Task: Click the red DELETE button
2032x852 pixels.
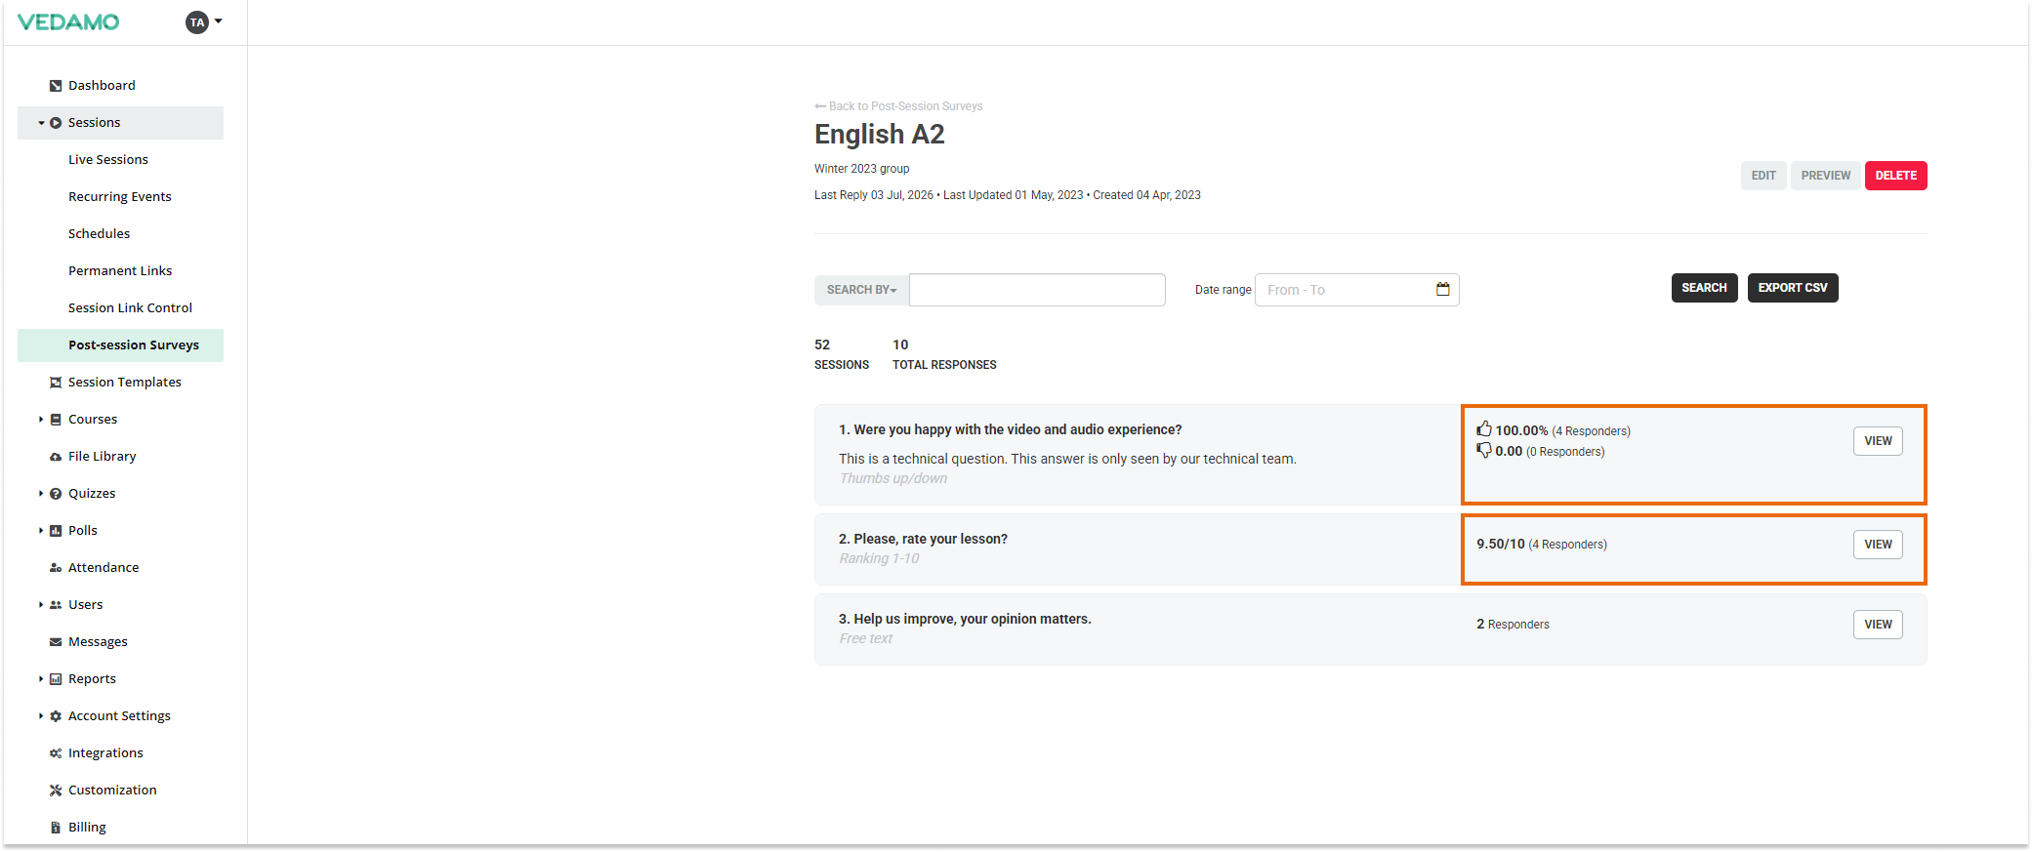Action: coord(1895,176)
